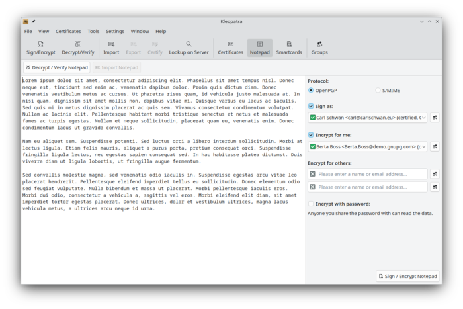463x309 pixels.
Task: Open the Sign/Encrypt toolbar tool
Action: pos(41,48)
